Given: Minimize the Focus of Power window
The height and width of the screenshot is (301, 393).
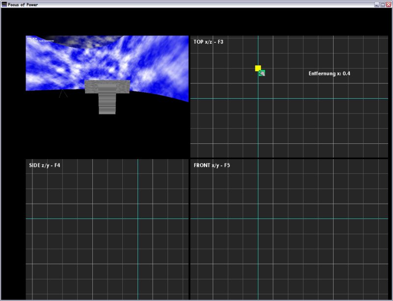Looking at the screenshot, I should click(377, 4).
